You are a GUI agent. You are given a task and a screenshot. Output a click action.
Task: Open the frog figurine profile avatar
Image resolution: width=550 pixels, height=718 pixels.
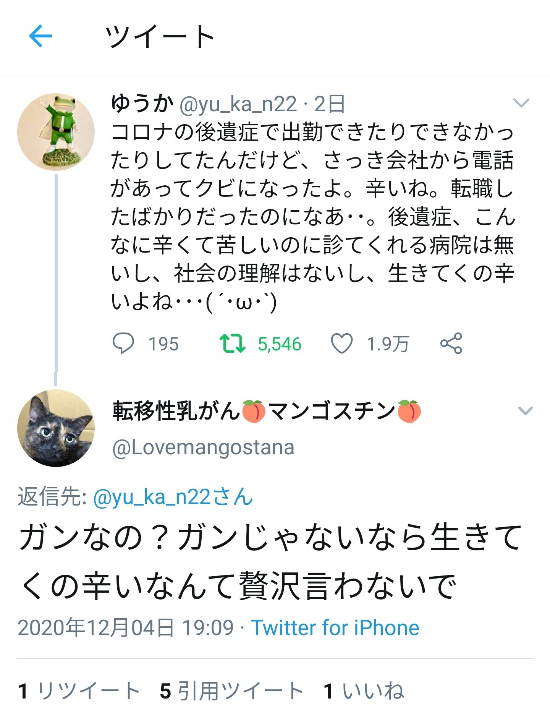pyautogui.click(x=56, y=131)
